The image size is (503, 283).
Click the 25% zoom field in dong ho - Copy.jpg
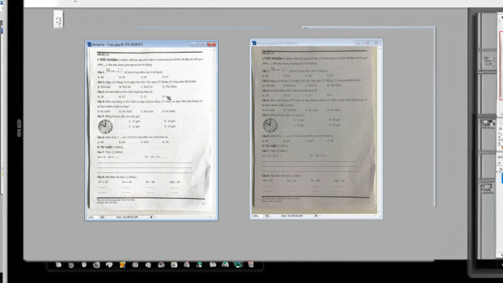point(91,216)
